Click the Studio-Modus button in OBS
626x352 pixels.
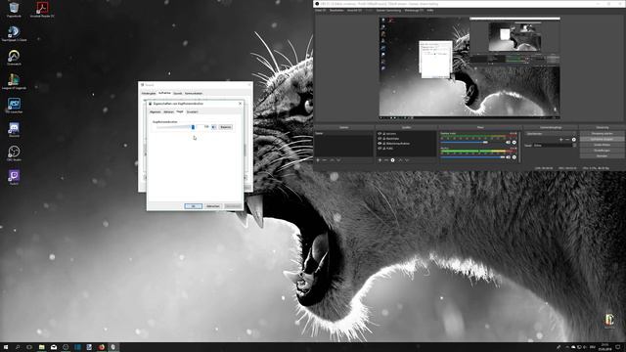(603, 145)
